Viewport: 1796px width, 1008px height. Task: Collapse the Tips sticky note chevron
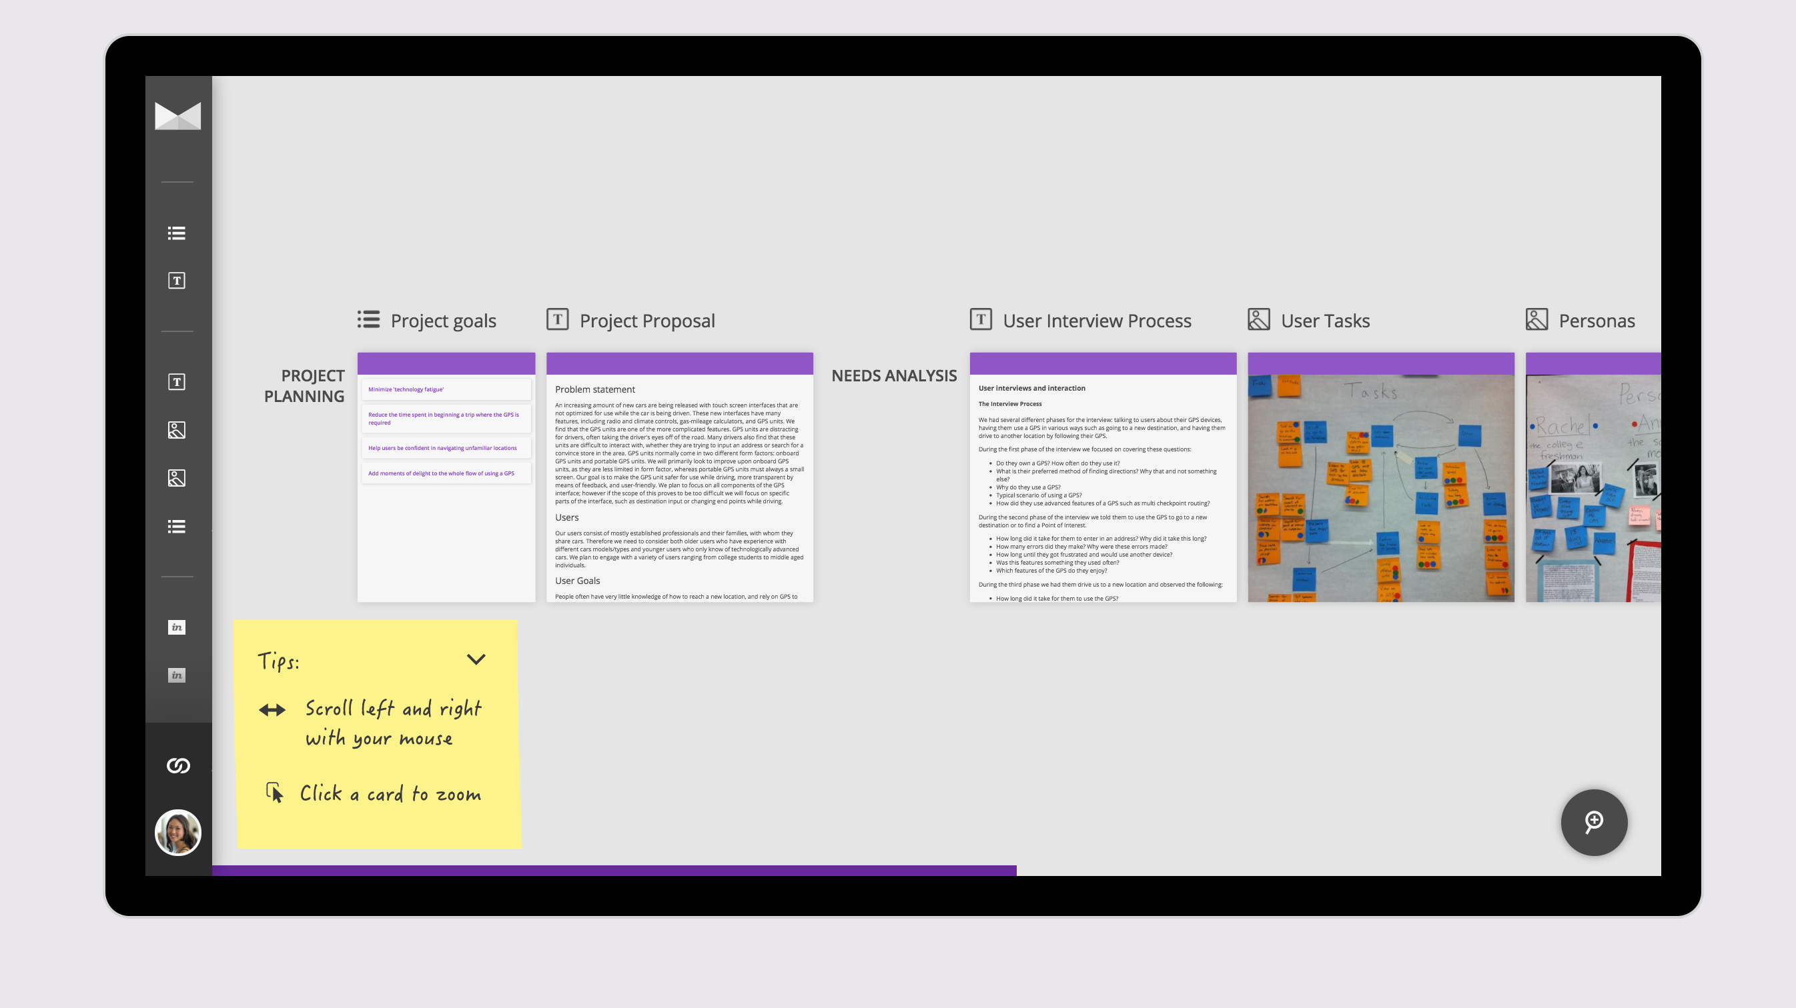(476, 659)
